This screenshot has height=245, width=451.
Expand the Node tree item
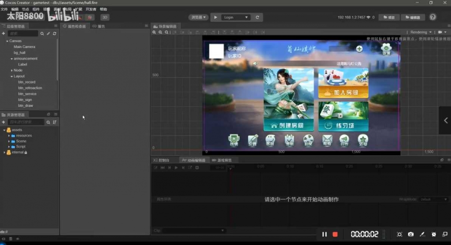(12, 70)
